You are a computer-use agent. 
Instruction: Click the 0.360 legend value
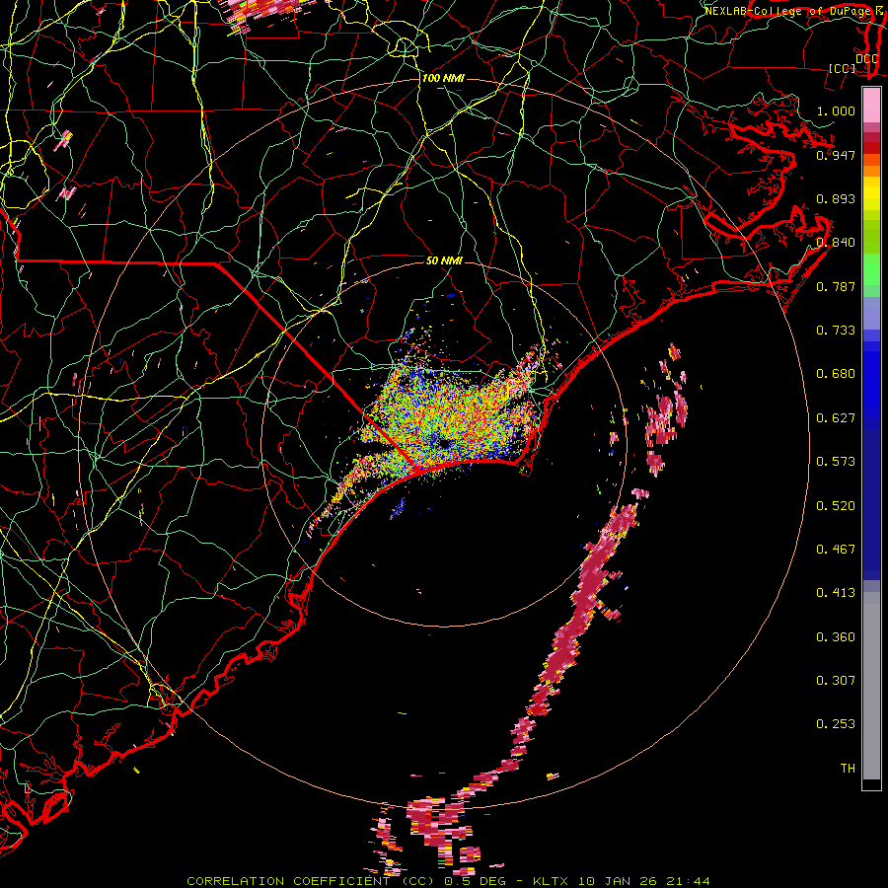pos(836,636)
